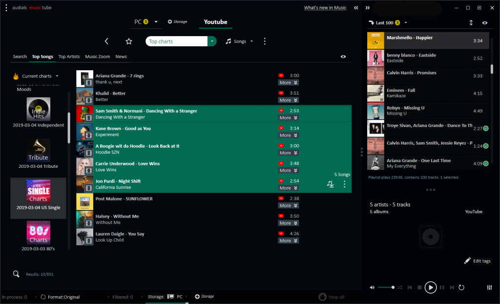
Task: Switch to the Search tab
Action: point(20,57)
